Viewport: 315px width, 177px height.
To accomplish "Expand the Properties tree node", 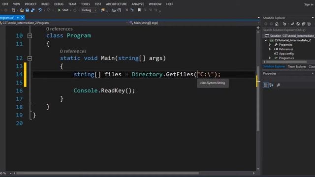I will [270, 45].
